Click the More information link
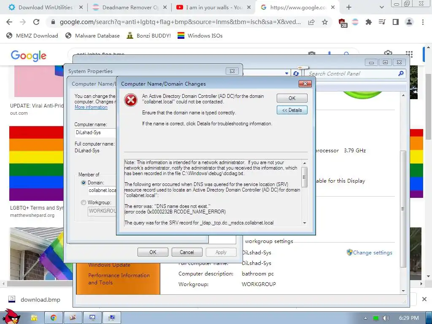 pos(91,107)
